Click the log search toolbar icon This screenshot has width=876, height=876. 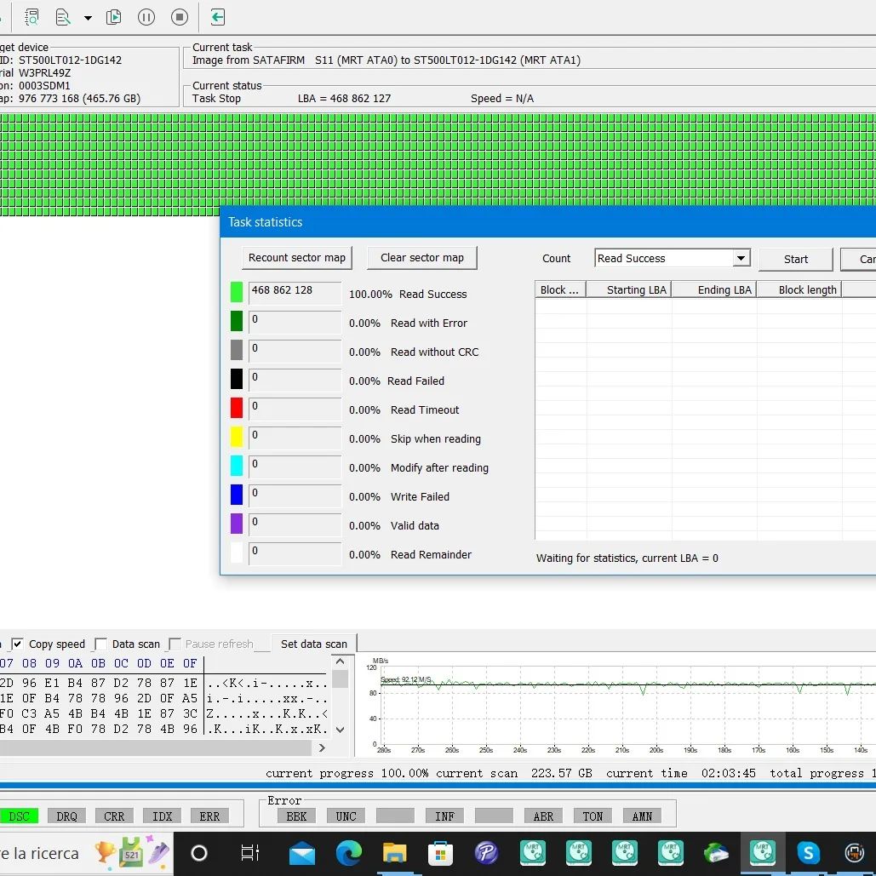[31, 17]
